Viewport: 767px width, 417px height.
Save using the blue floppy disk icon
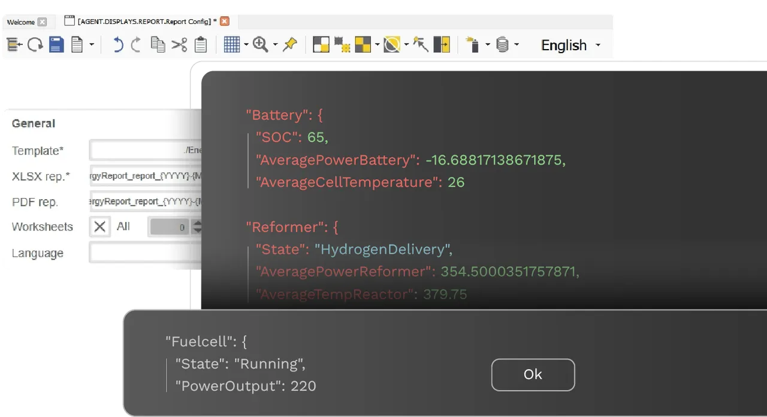click(56, 45)
